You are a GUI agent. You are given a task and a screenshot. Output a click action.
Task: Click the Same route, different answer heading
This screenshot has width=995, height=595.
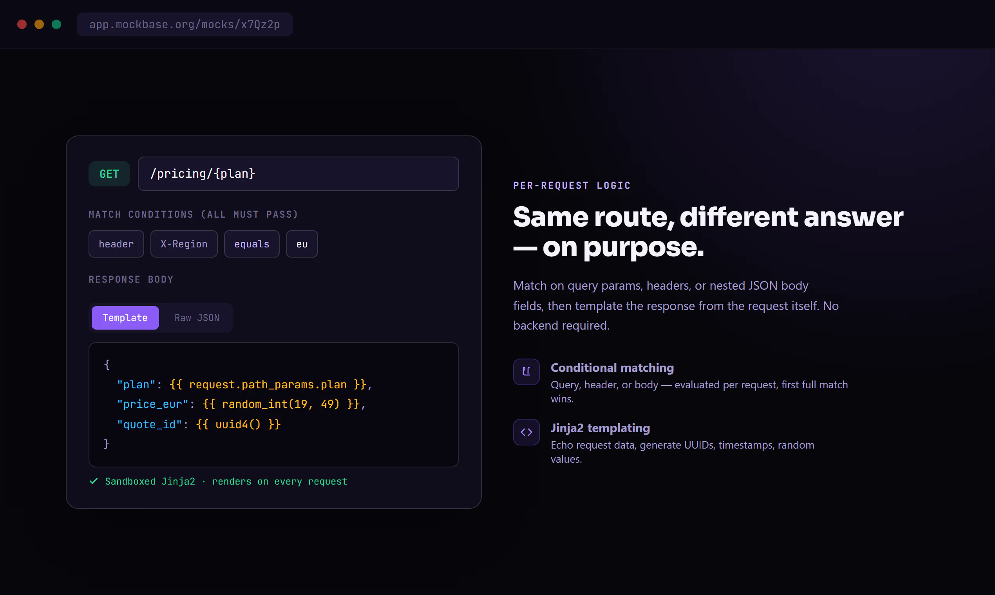708,232
